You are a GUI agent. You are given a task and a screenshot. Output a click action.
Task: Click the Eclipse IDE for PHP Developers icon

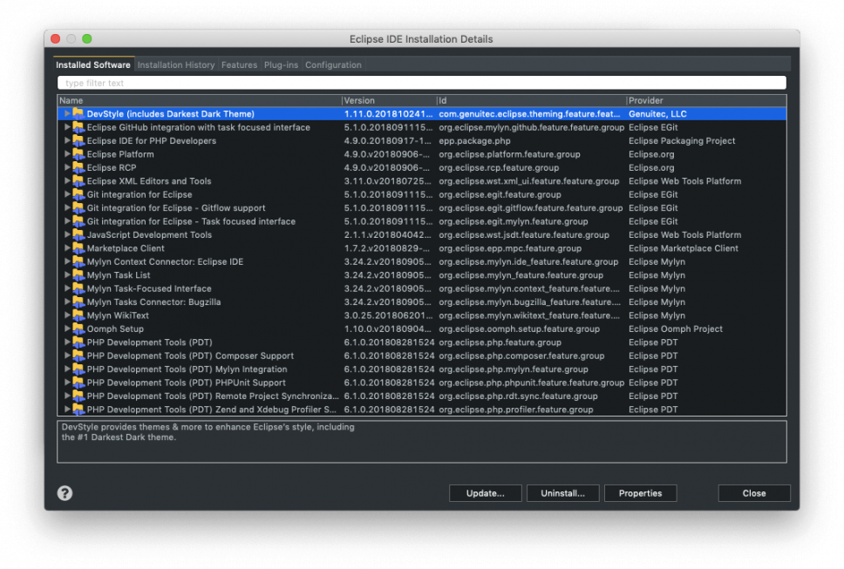point(78,140)
